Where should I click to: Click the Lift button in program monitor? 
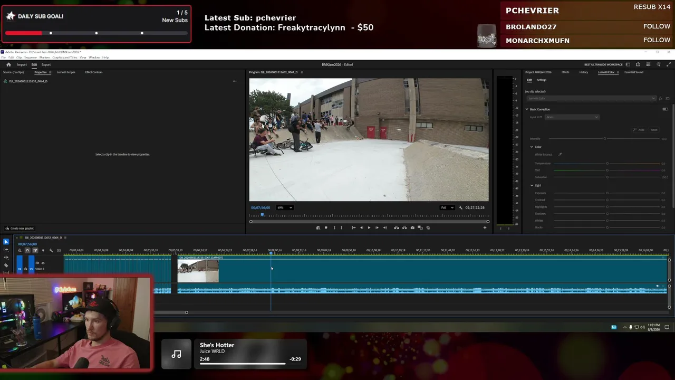pyautogui.click(x=397, y=227)
